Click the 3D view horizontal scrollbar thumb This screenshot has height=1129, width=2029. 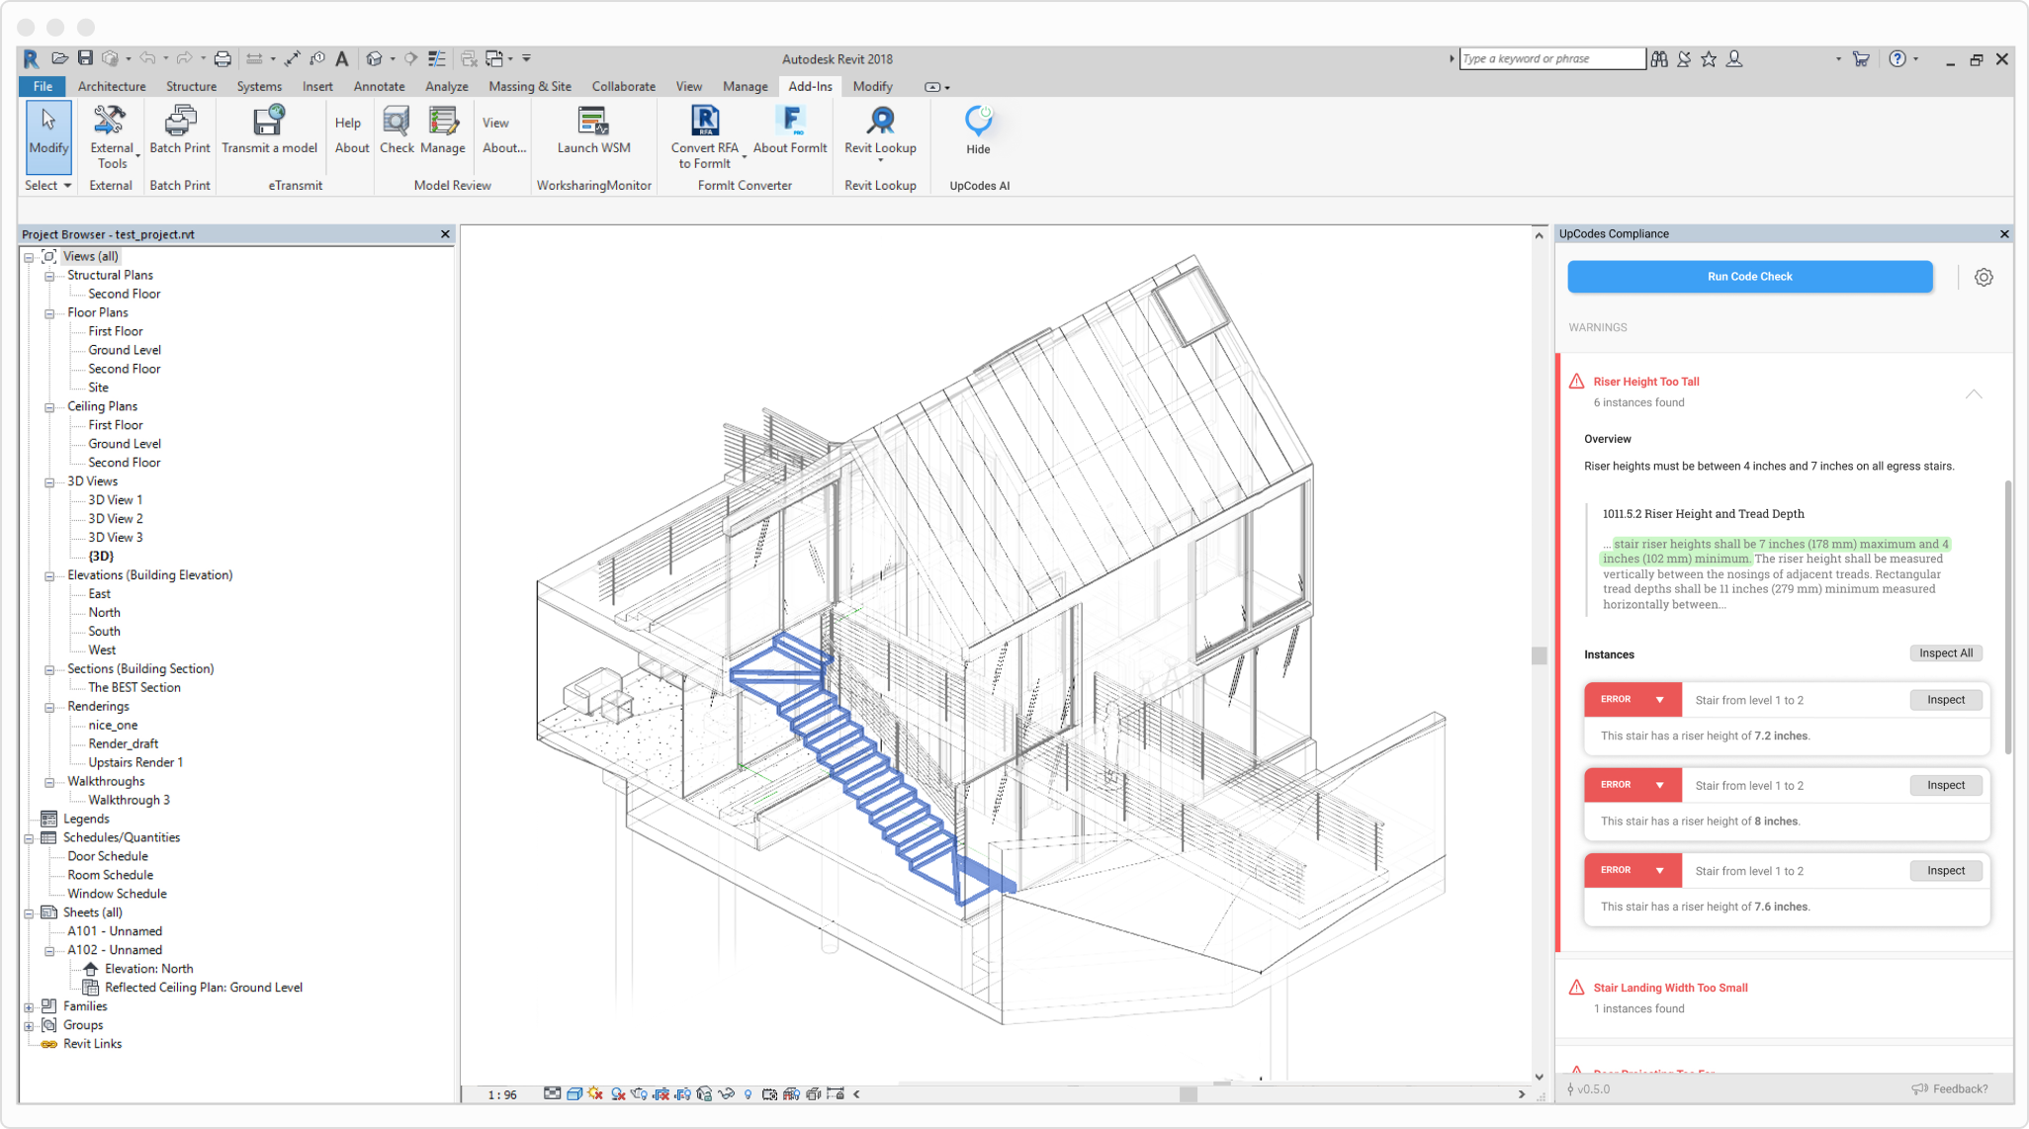(x=1188, y=1094)
